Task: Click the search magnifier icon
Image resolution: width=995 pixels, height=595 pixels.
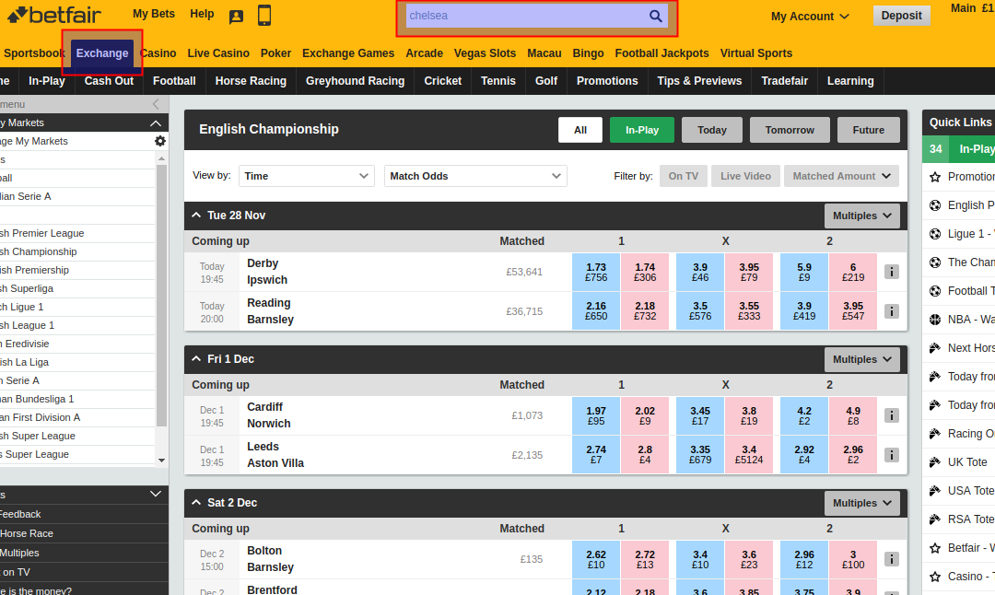Action: coord(656,16)
